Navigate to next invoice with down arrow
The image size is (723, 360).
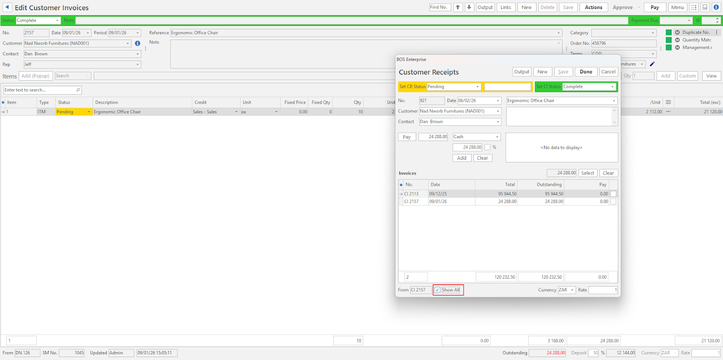point(469,7)
